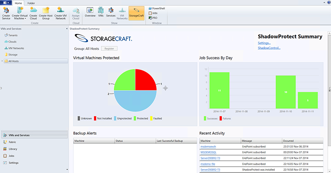Screen dimensions: 331x173
Task: Open the Jobs window from ribbon
Action: [153, 13]
